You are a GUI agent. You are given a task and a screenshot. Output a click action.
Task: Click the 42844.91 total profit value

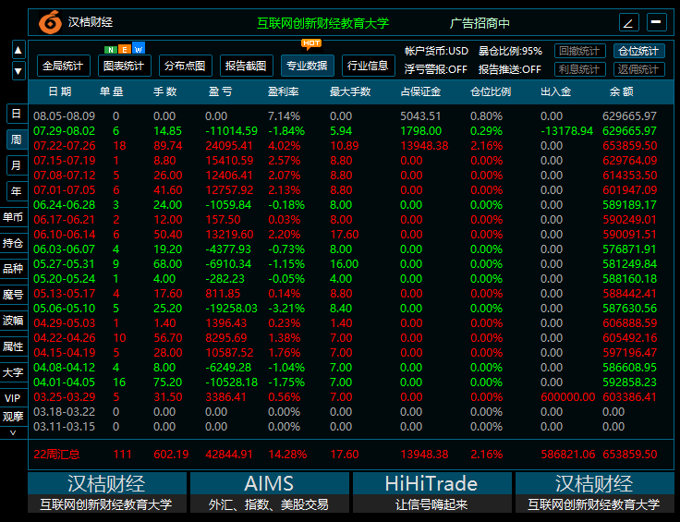point(229,455)
